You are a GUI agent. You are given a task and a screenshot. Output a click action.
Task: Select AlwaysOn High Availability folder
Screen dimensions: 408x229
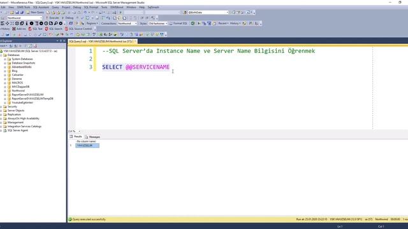click(x=24, y=118)
